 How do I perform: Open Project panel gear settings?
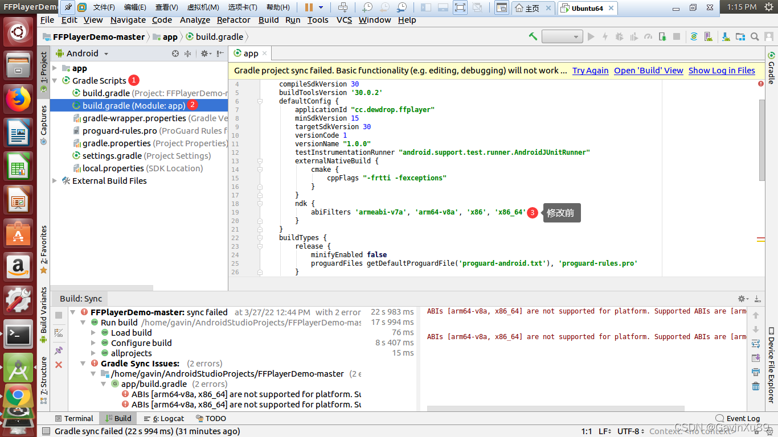click(206, 53)
